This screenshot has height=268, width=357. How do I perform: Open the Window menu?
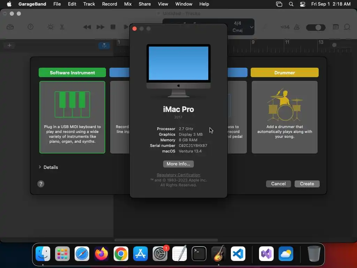pyautogui.click(x=184, y=4)
